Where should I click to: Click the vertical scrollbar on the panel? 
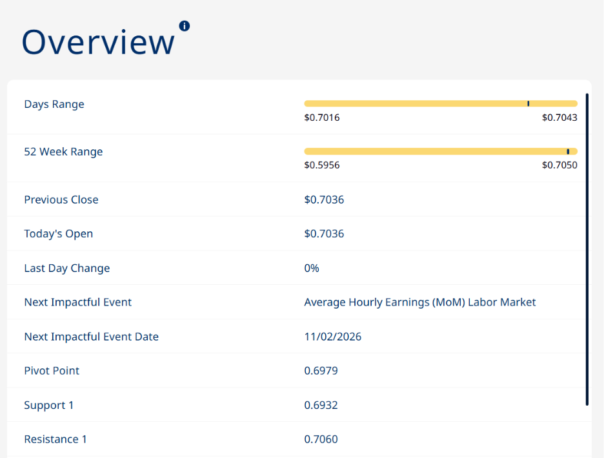(x=587, y=249)
